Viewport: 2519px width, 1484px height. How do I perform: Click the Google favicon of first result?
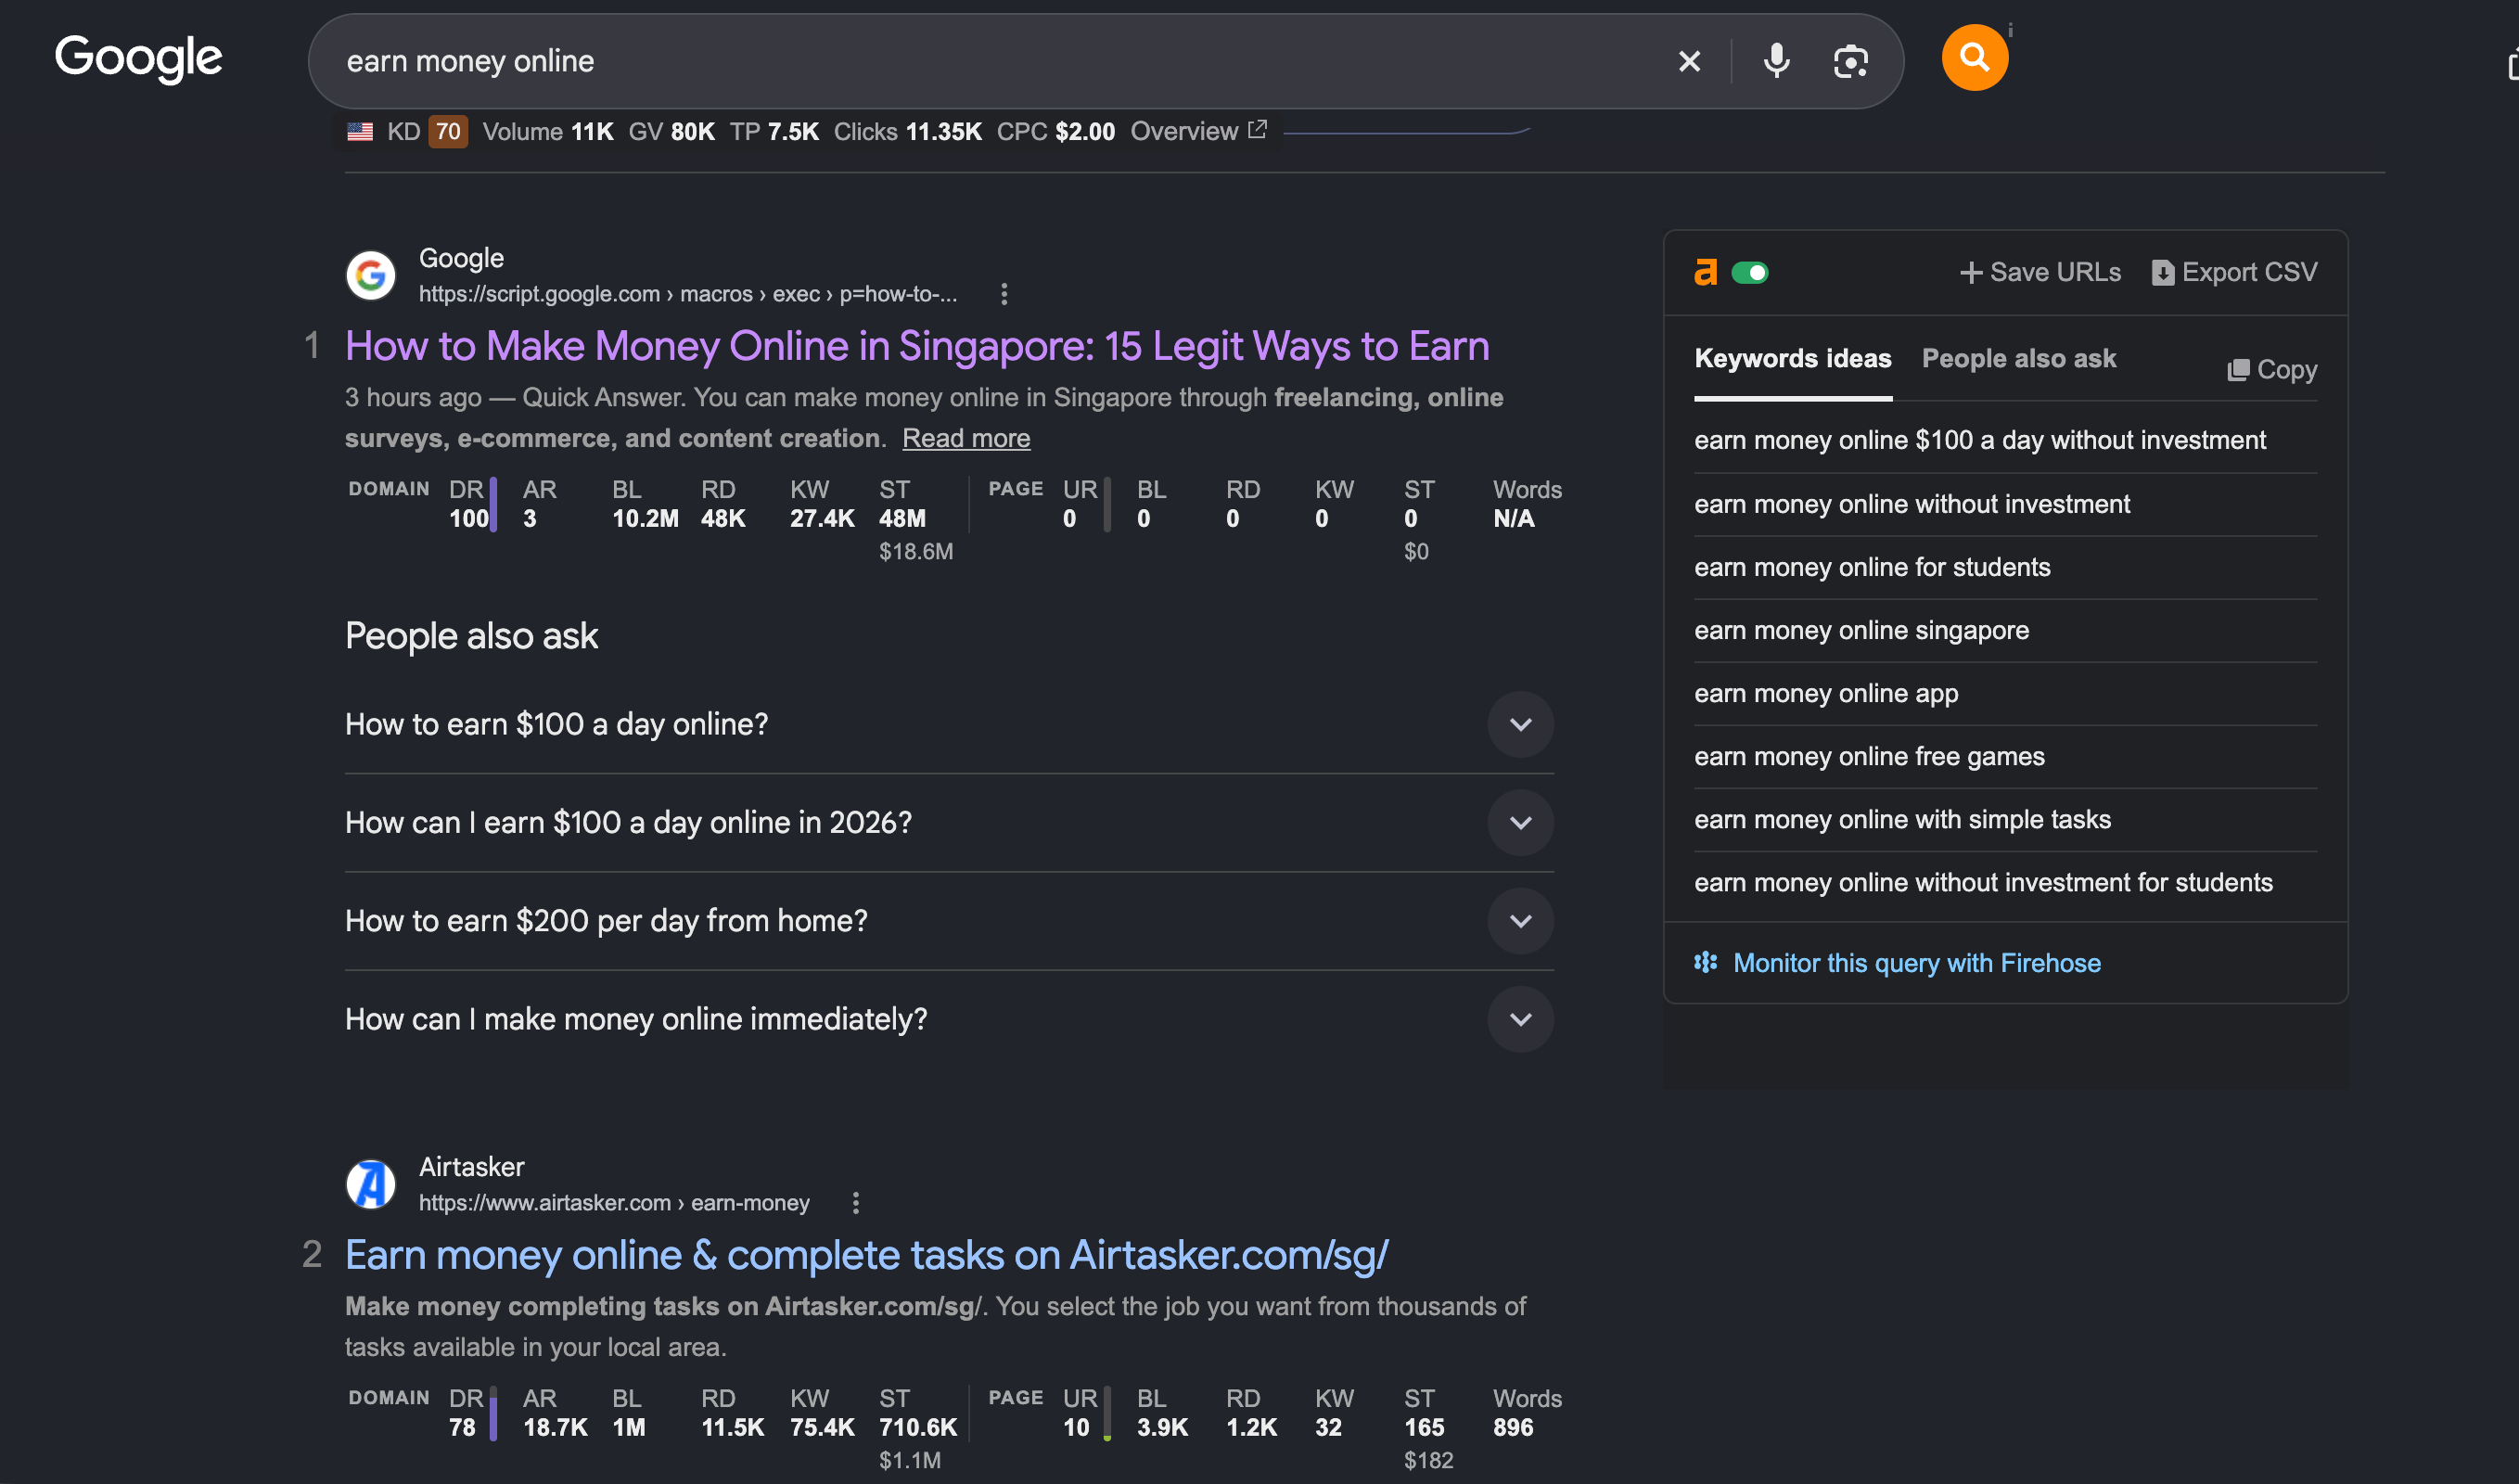(371, 275)
